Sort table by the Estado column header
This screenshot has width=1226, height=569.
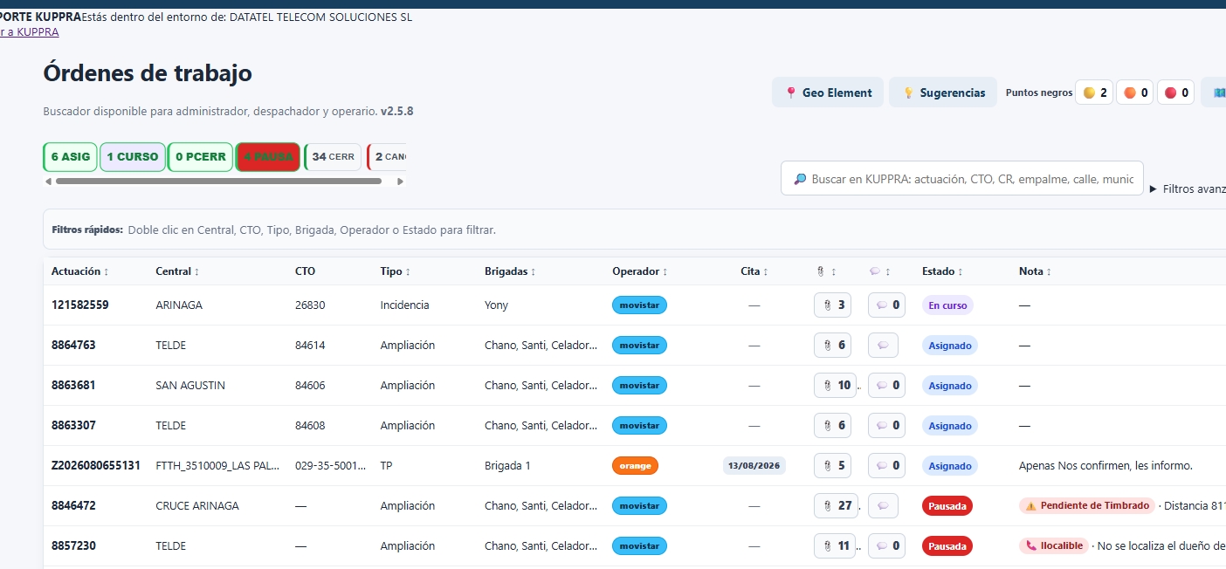point(942,271)
